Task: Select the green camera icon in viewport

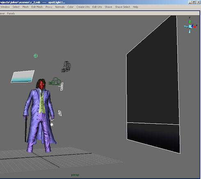Action: 55,81
